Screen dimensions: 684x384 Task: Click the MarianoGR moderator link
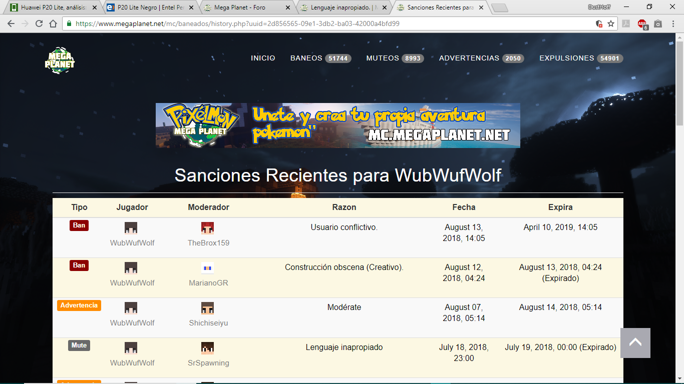coord(208,283)
